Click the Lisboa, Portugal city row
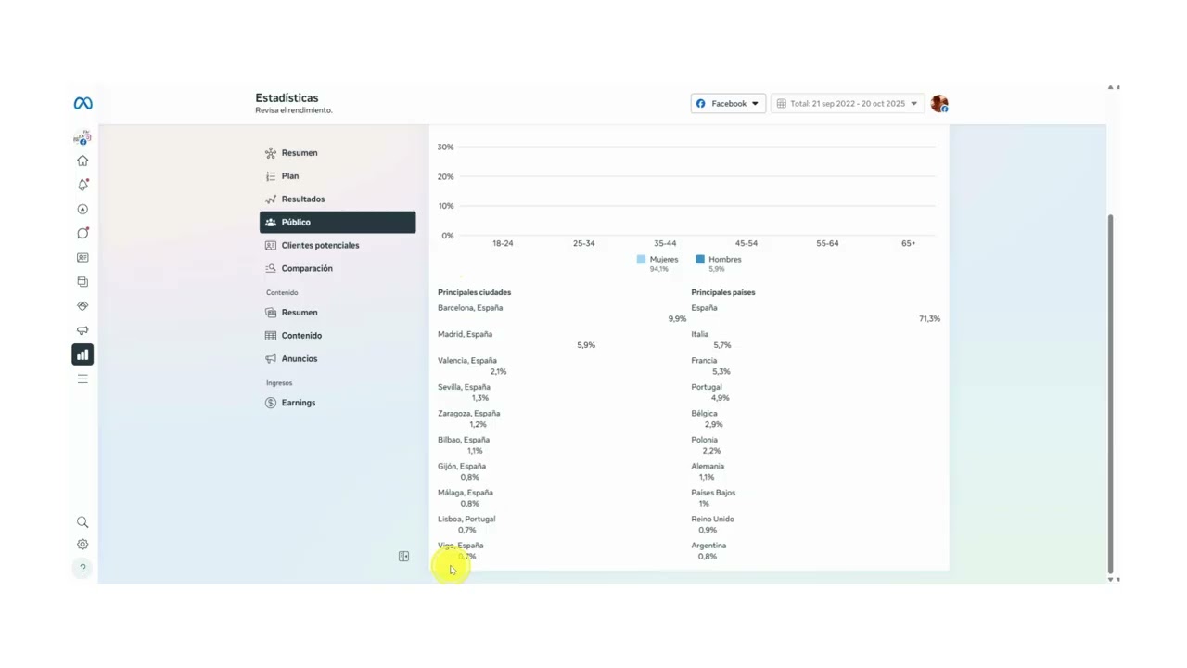 coord(562,524)
